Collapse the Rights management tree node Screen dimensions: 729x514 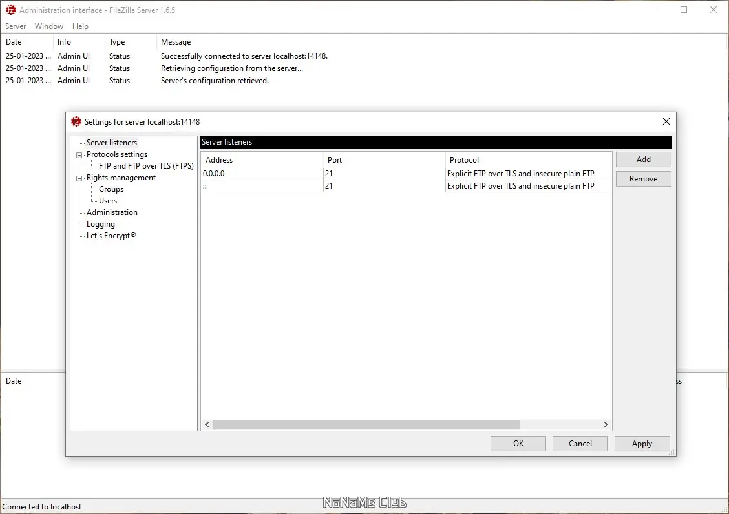pyautogui.click(x=79, y=178)
